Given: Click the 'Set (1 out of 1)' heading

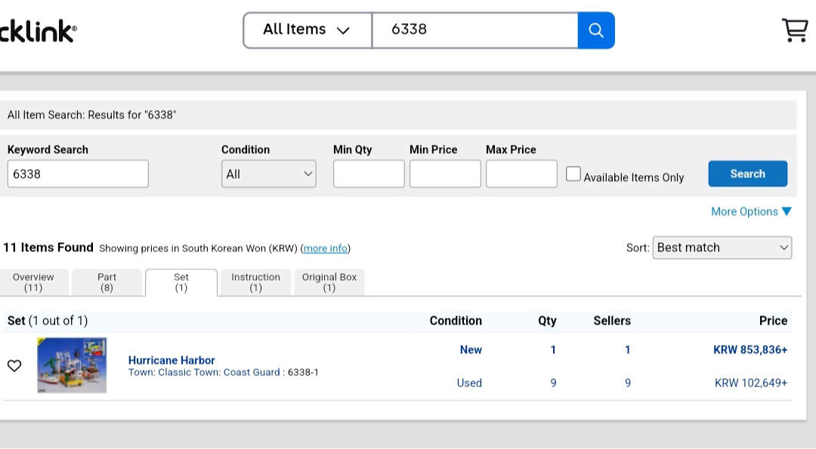Looking at the screenshot, I should coord(48,321).
